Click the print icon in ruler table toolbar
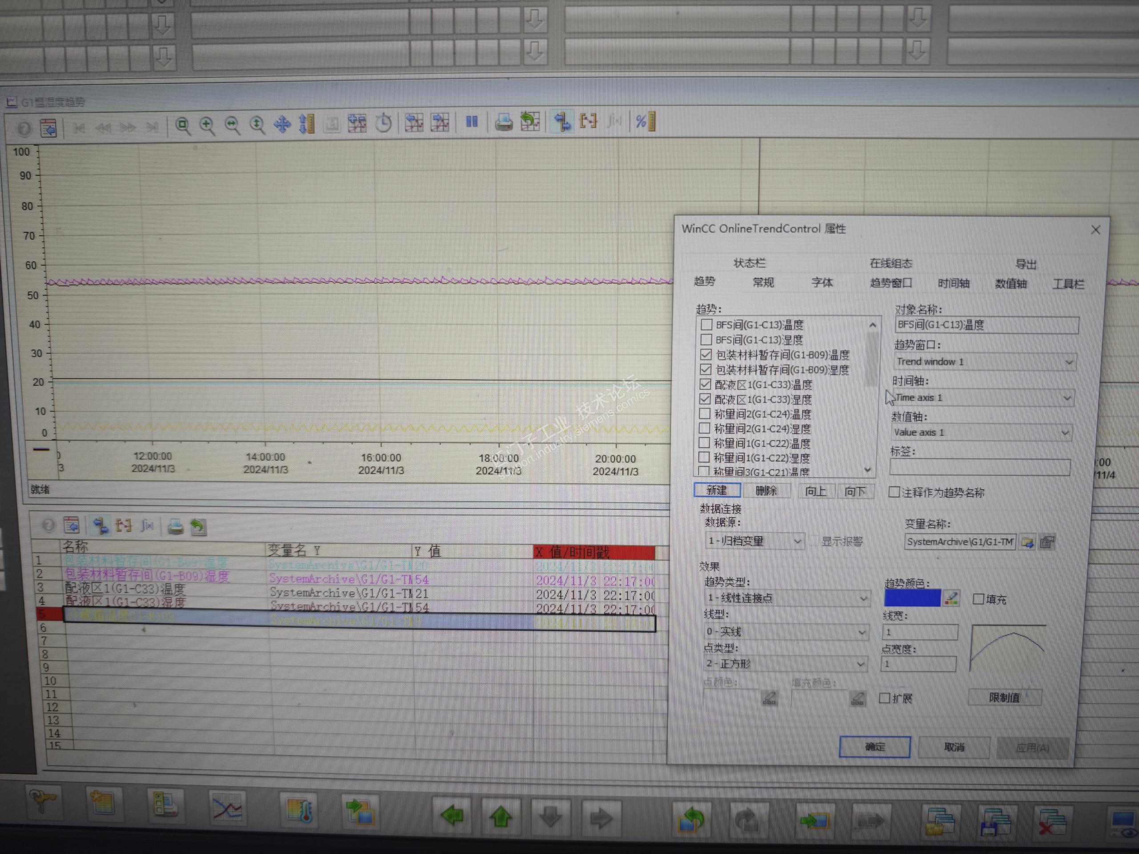Image resolution: width=1139 pixels, height=854 pixels. pos(175,527)
